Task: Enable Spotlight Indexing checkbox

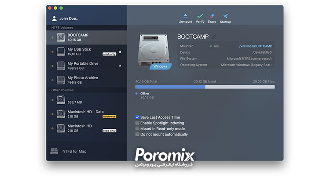Action: tap(137, 123)
